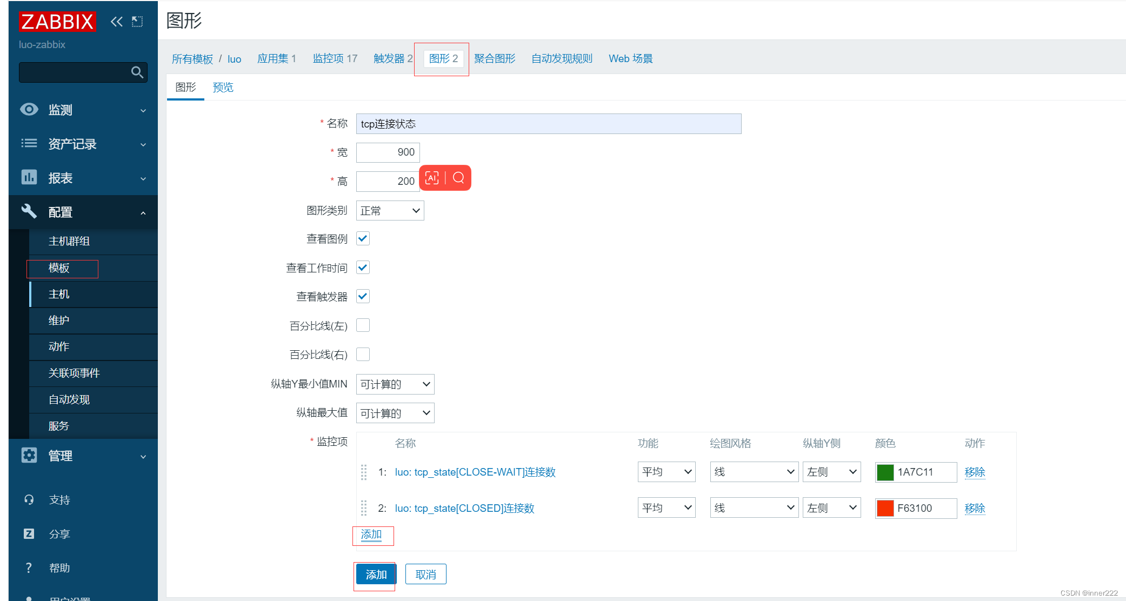The height and width of the screenshot is (601, 1126).
Task: Enable the 百分比线(左) checkbox
Action: coord(363,325)
